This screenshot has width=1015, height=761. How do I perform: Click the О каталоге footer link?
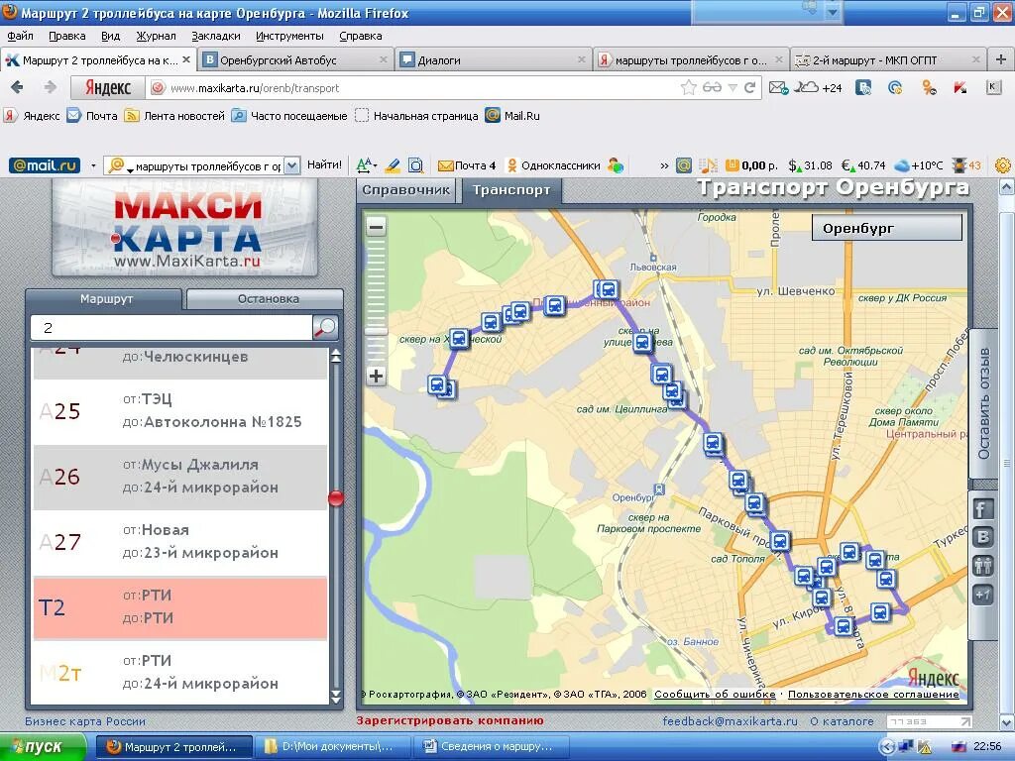(x=842, y=721)
